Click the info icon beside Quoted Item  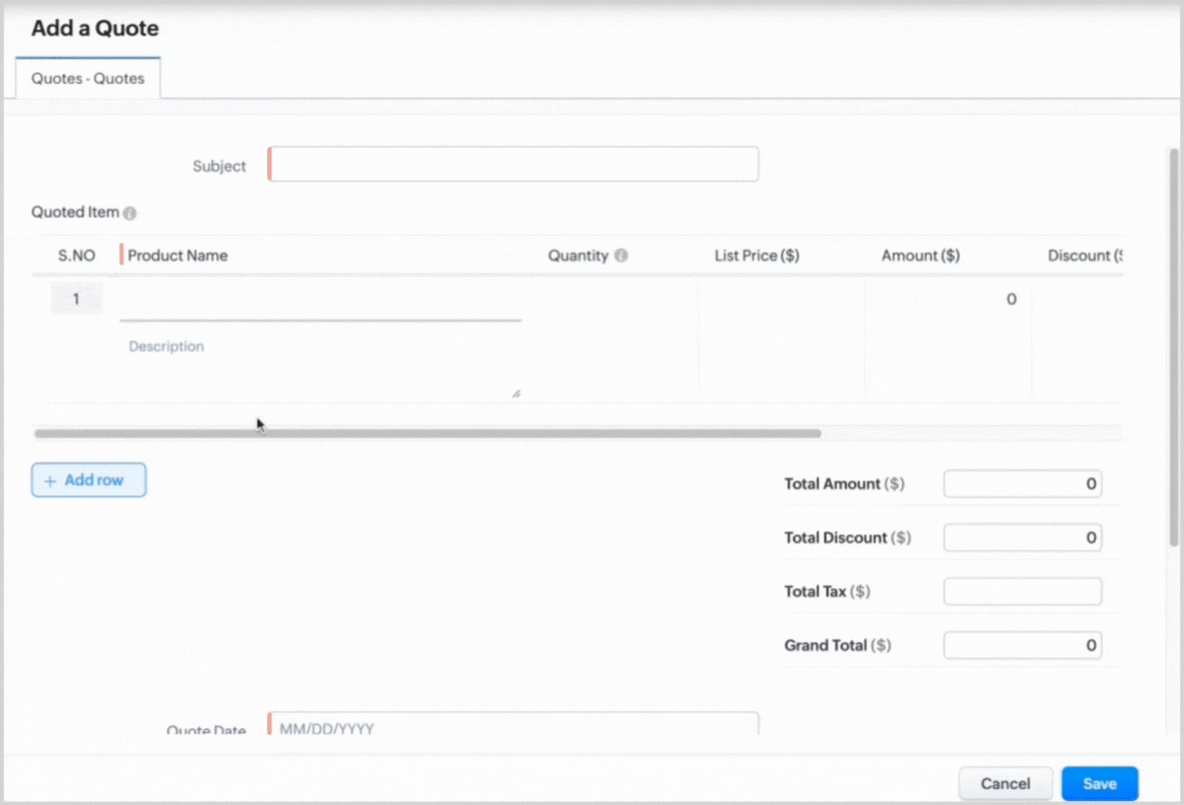point(130,213)
